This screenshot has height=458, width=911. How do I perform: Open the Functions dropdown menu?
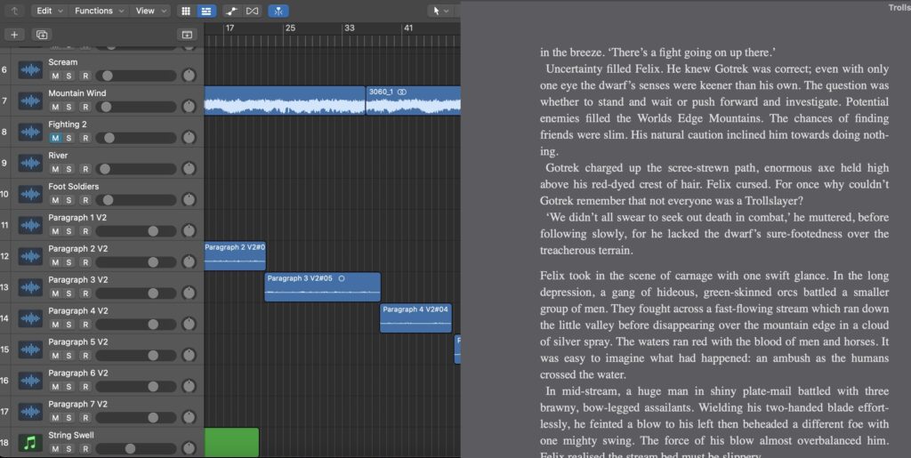(x=99, y=11)
